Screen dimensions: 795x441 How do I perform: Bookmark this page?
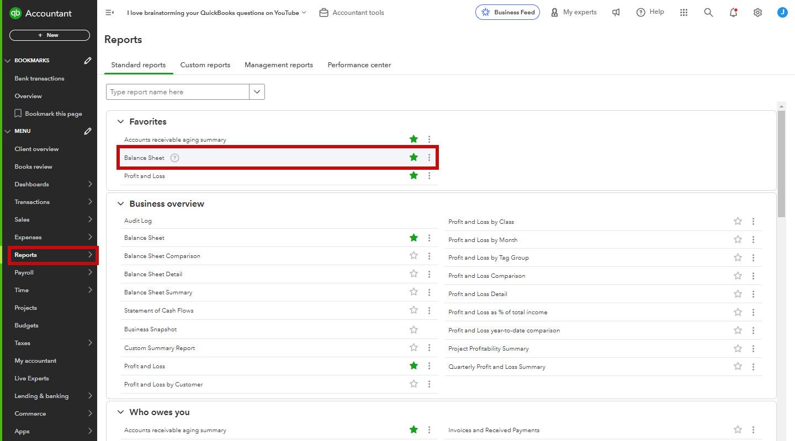pyautogui.click(x=48, y=114)
